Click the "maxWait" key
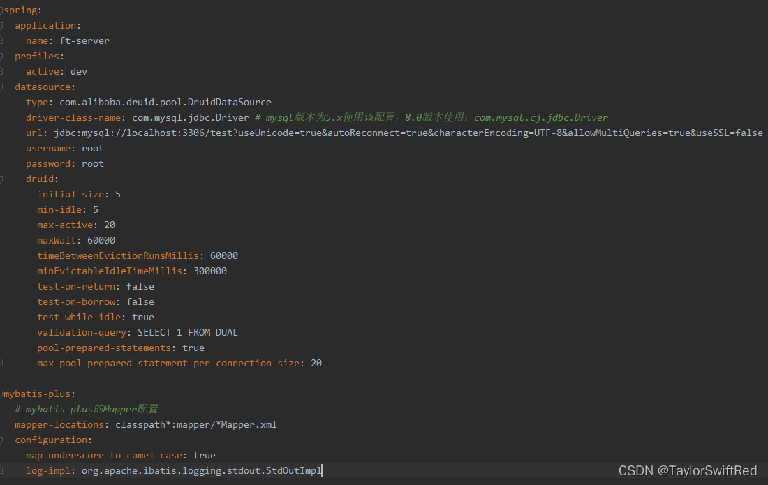This screenshot has width=768, height=485. tap(57, 240)
